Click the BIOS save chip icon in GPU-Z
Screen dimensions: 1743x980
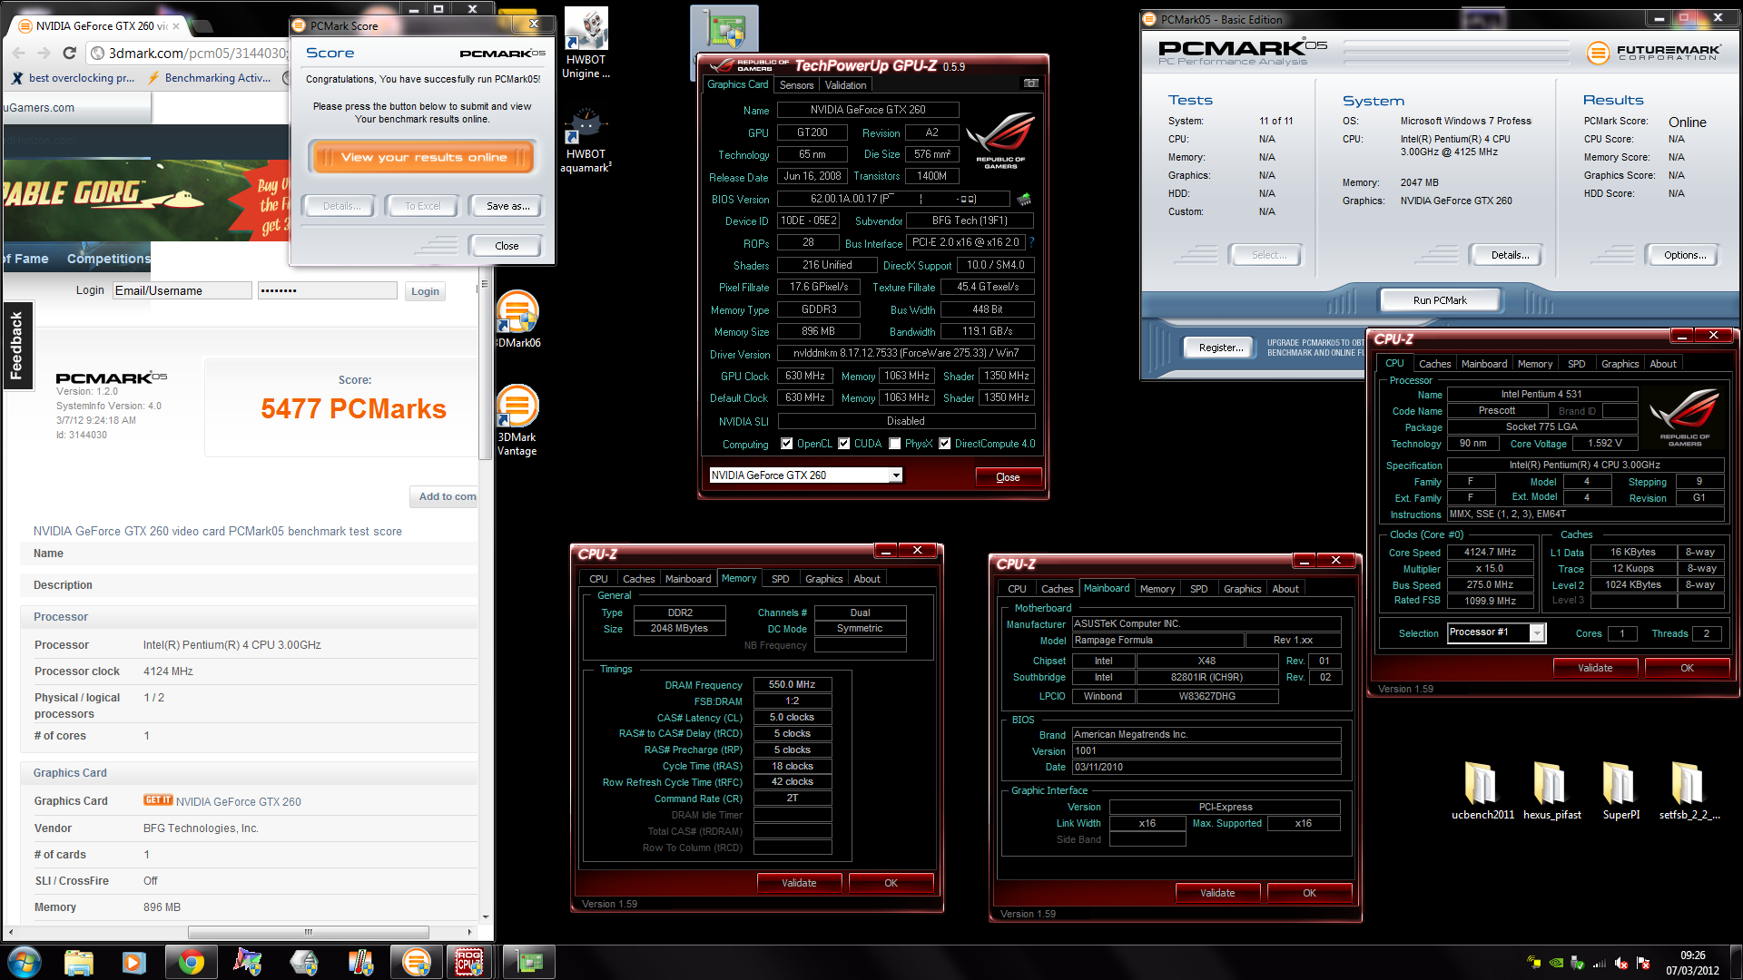click(1024, 199)
